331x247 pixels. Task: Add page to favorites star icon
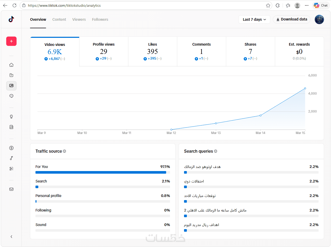pos(268,5)
